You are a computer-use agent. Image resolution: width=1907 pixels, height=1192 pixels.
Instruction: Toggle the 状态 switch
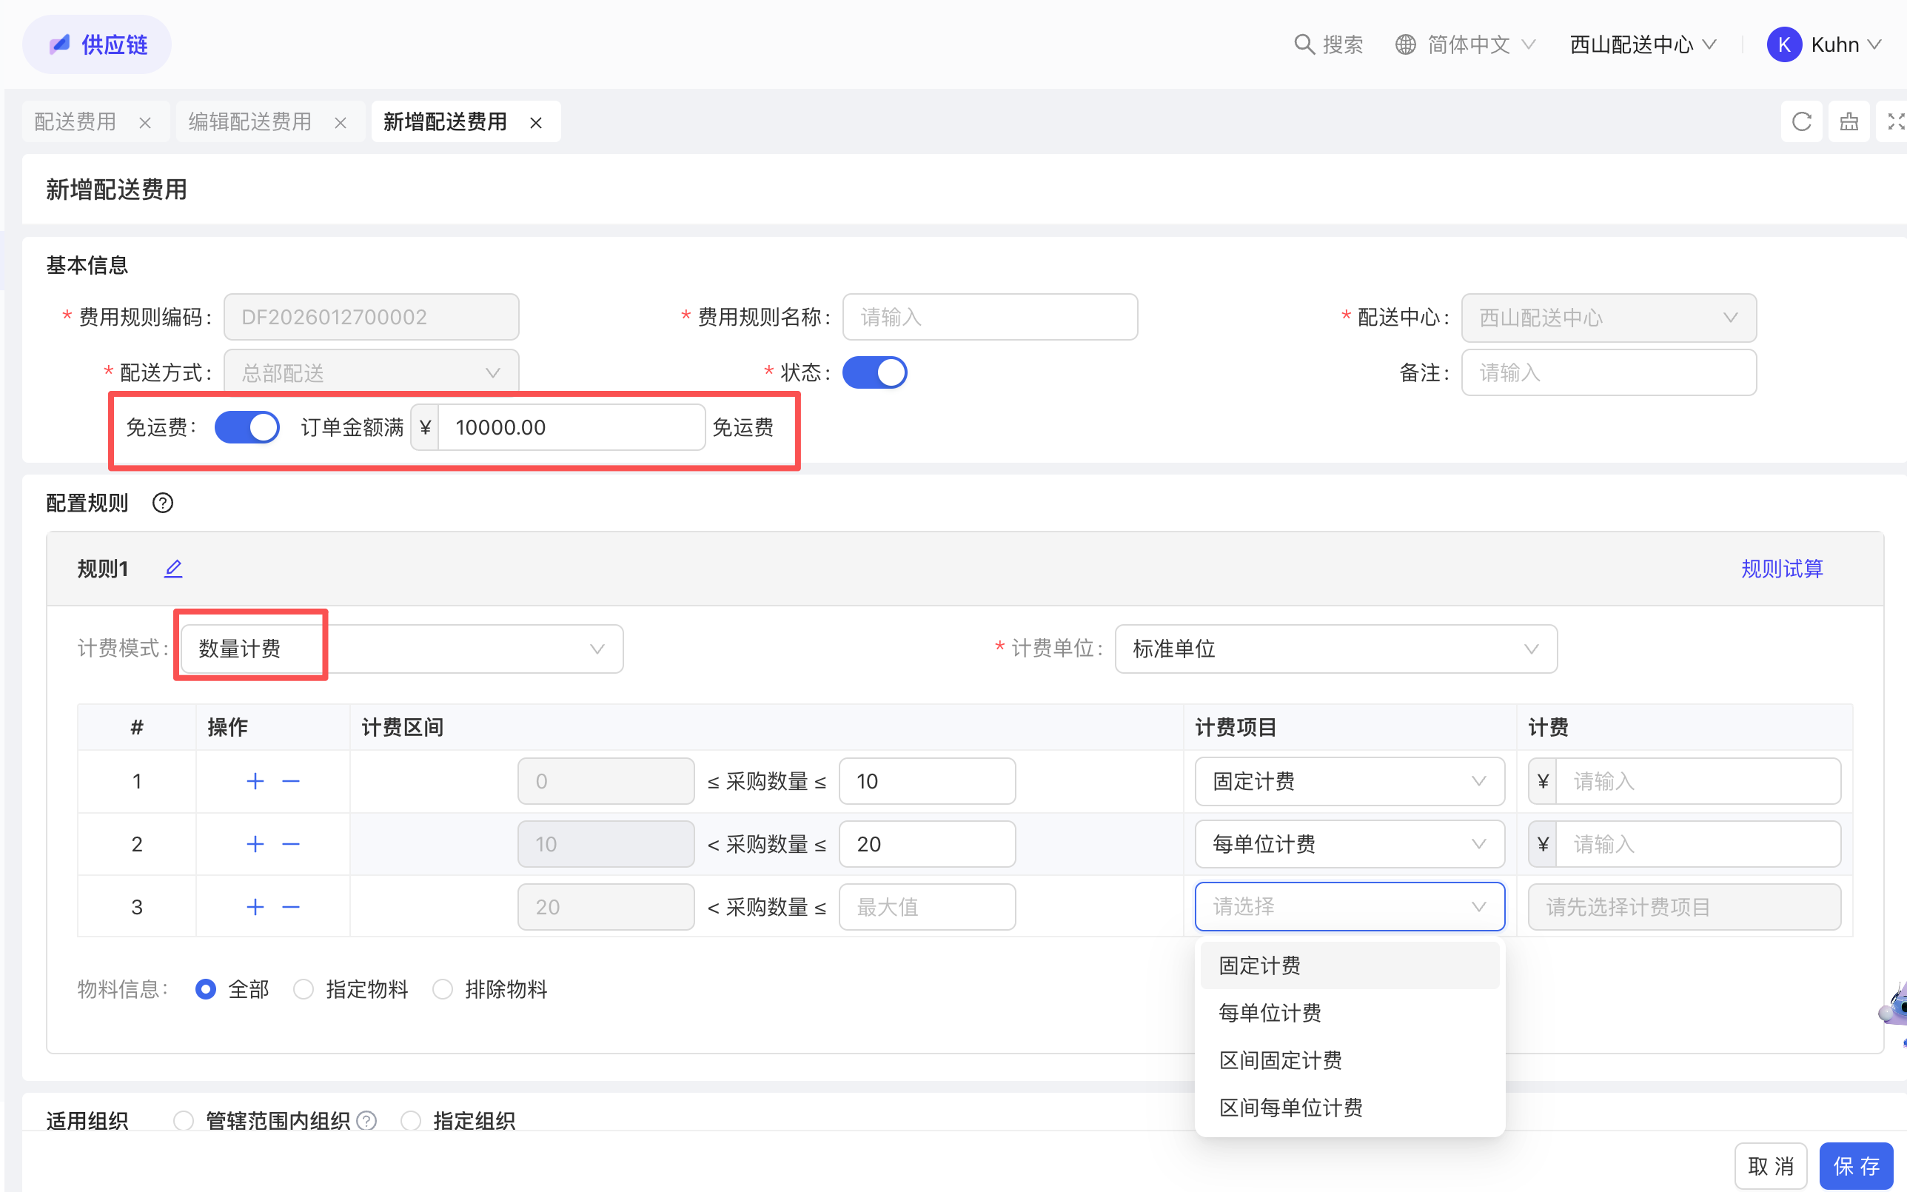coord(874,372)
